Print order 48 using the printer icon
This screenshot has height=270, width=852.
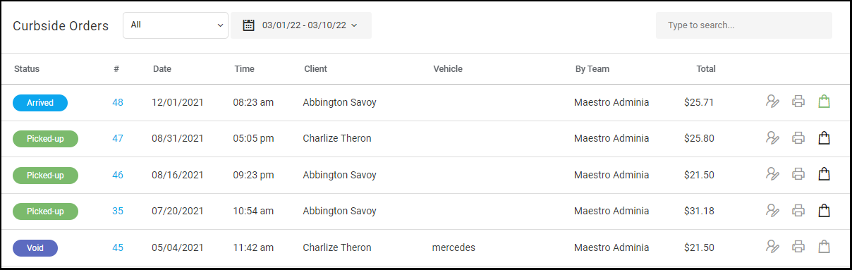[798, 102]
